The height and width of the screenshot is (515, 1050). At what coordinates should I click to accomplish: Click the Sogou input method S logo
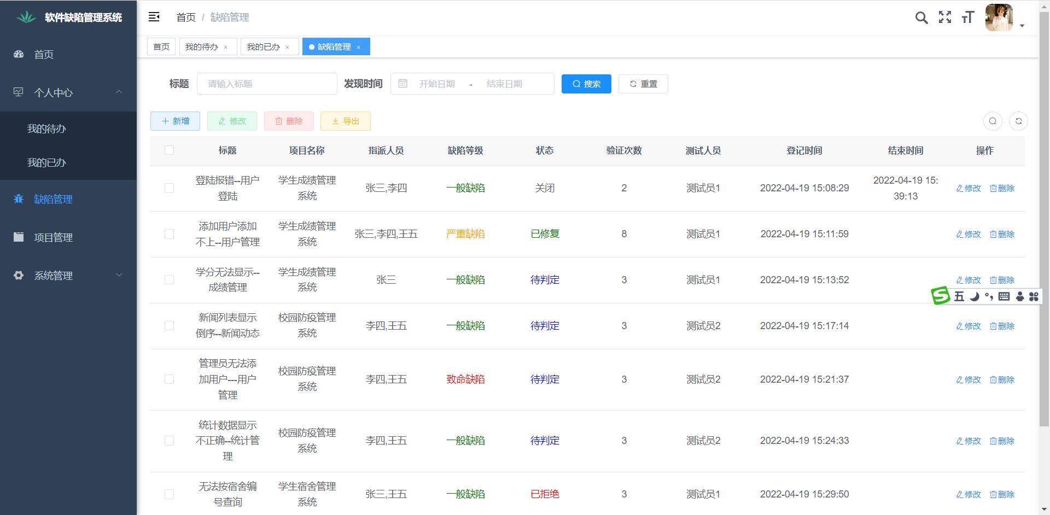click(x=941, y=296)
